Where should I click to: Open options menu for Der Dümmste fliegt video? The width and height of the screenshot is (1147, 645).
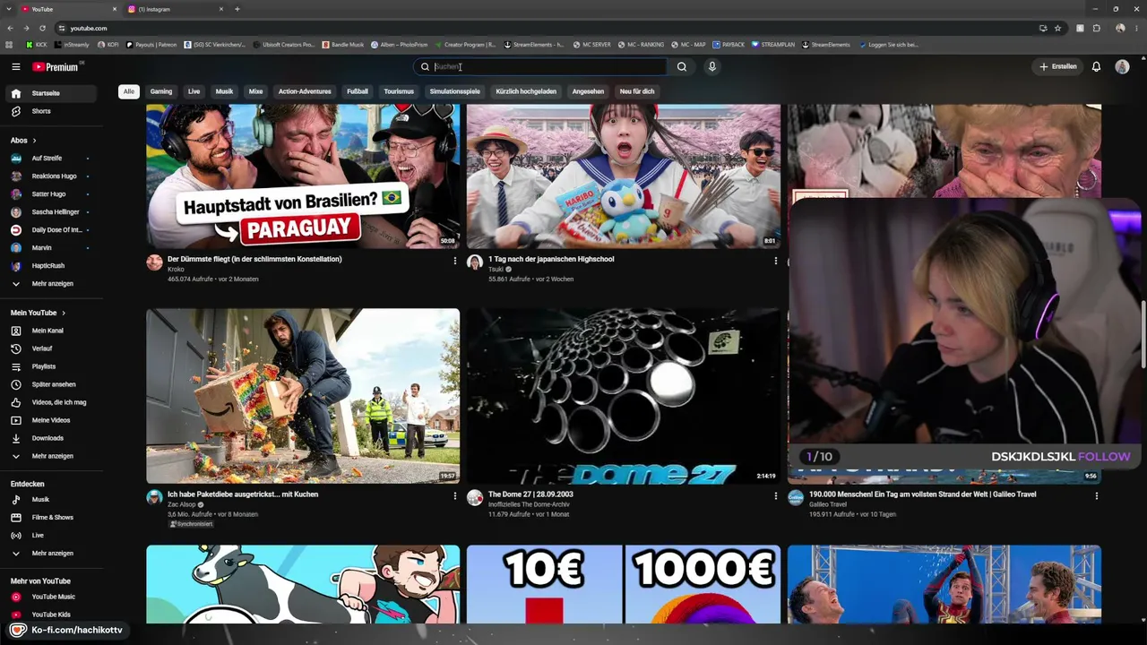pos(455,261)
